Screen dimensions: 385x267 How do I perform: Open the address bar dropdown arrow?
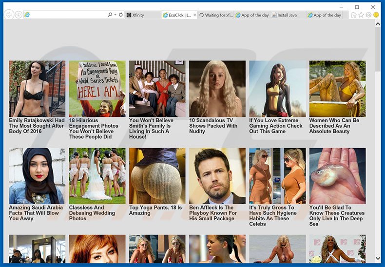pyautogui.click(x=115, y=15)
